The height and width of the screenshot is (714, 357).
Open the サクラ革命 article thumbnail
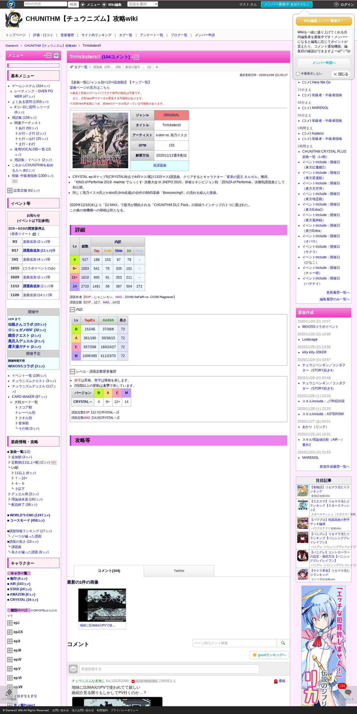(303, 574)
